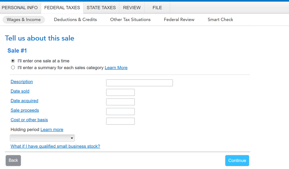Focus the Cost or other basis field
This screenshot has width=289, height=169.
pos(120,121)
